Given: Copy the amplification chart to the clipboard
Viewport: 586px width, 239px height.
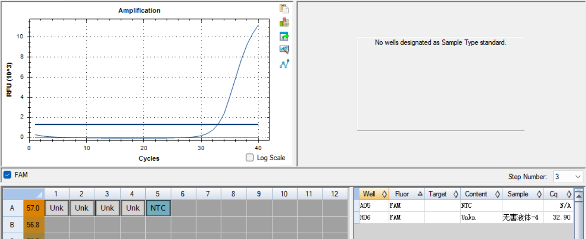Looking at the screenshot, I should [x=284, y=9].
